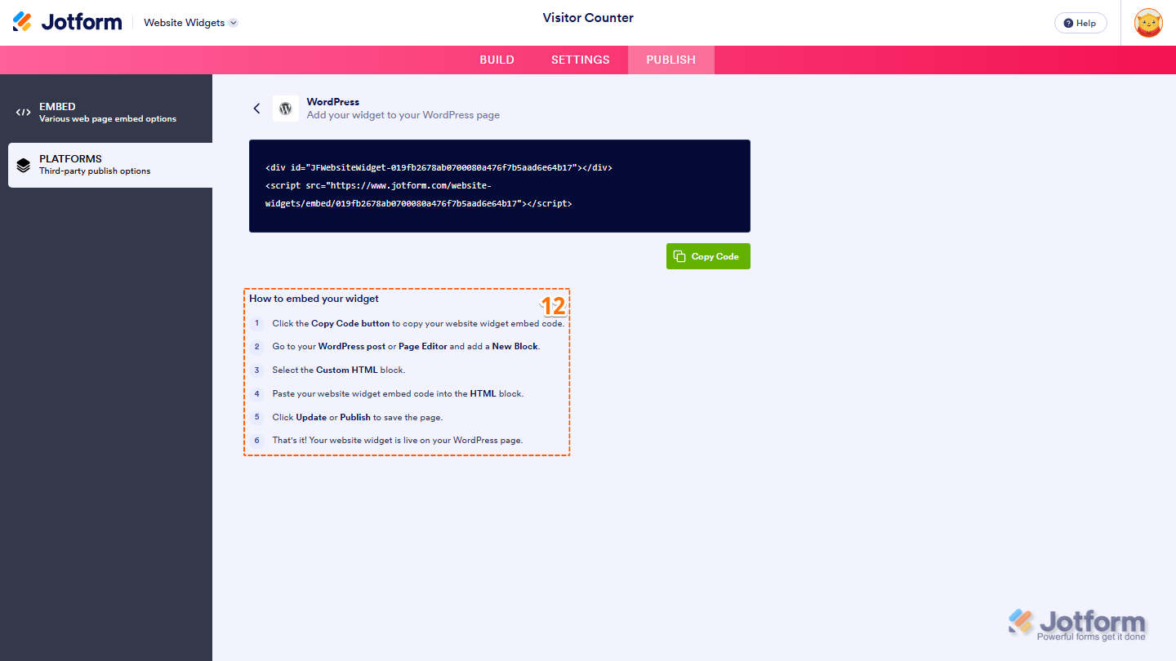Select the PUBLISH tab
This screenshot has height=661, width=1176.
tap(671, 60)
